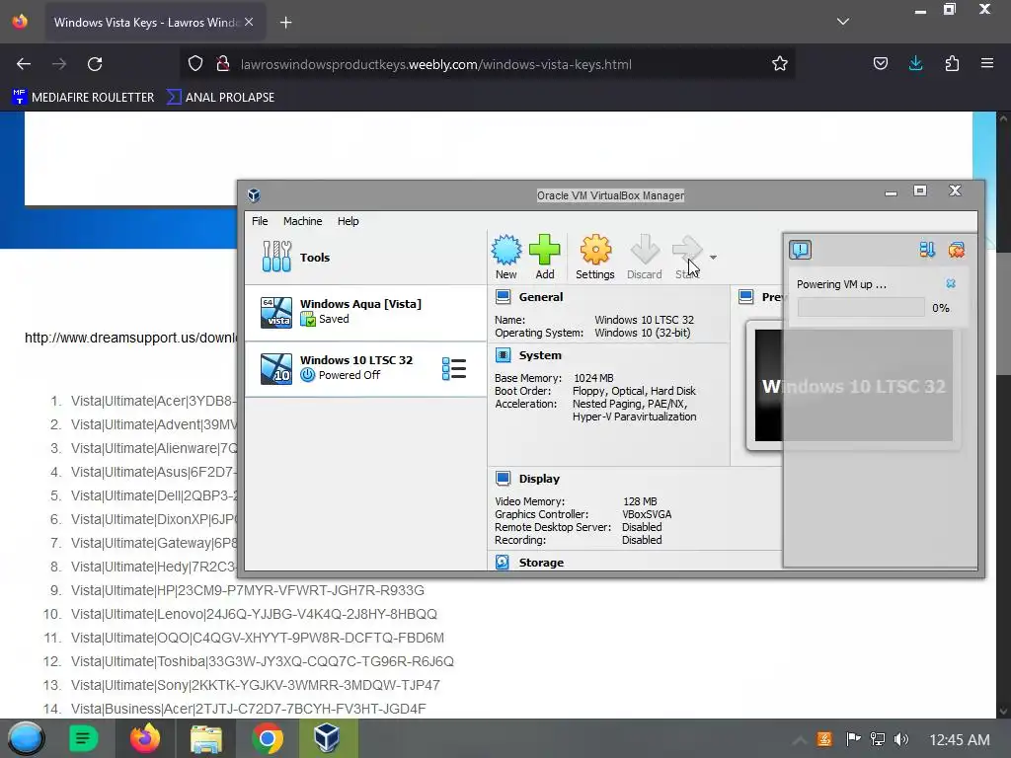Show hidden tray icons arrow
This screenshot has width=1011, height=758.
pyautogui.click(x=799, y=740)
